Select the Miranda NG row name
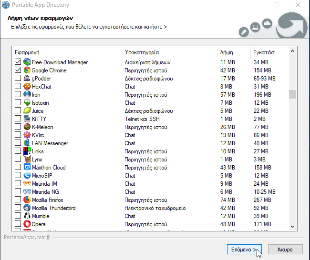This screenshot has height=260, width=310. click(45, 192)
